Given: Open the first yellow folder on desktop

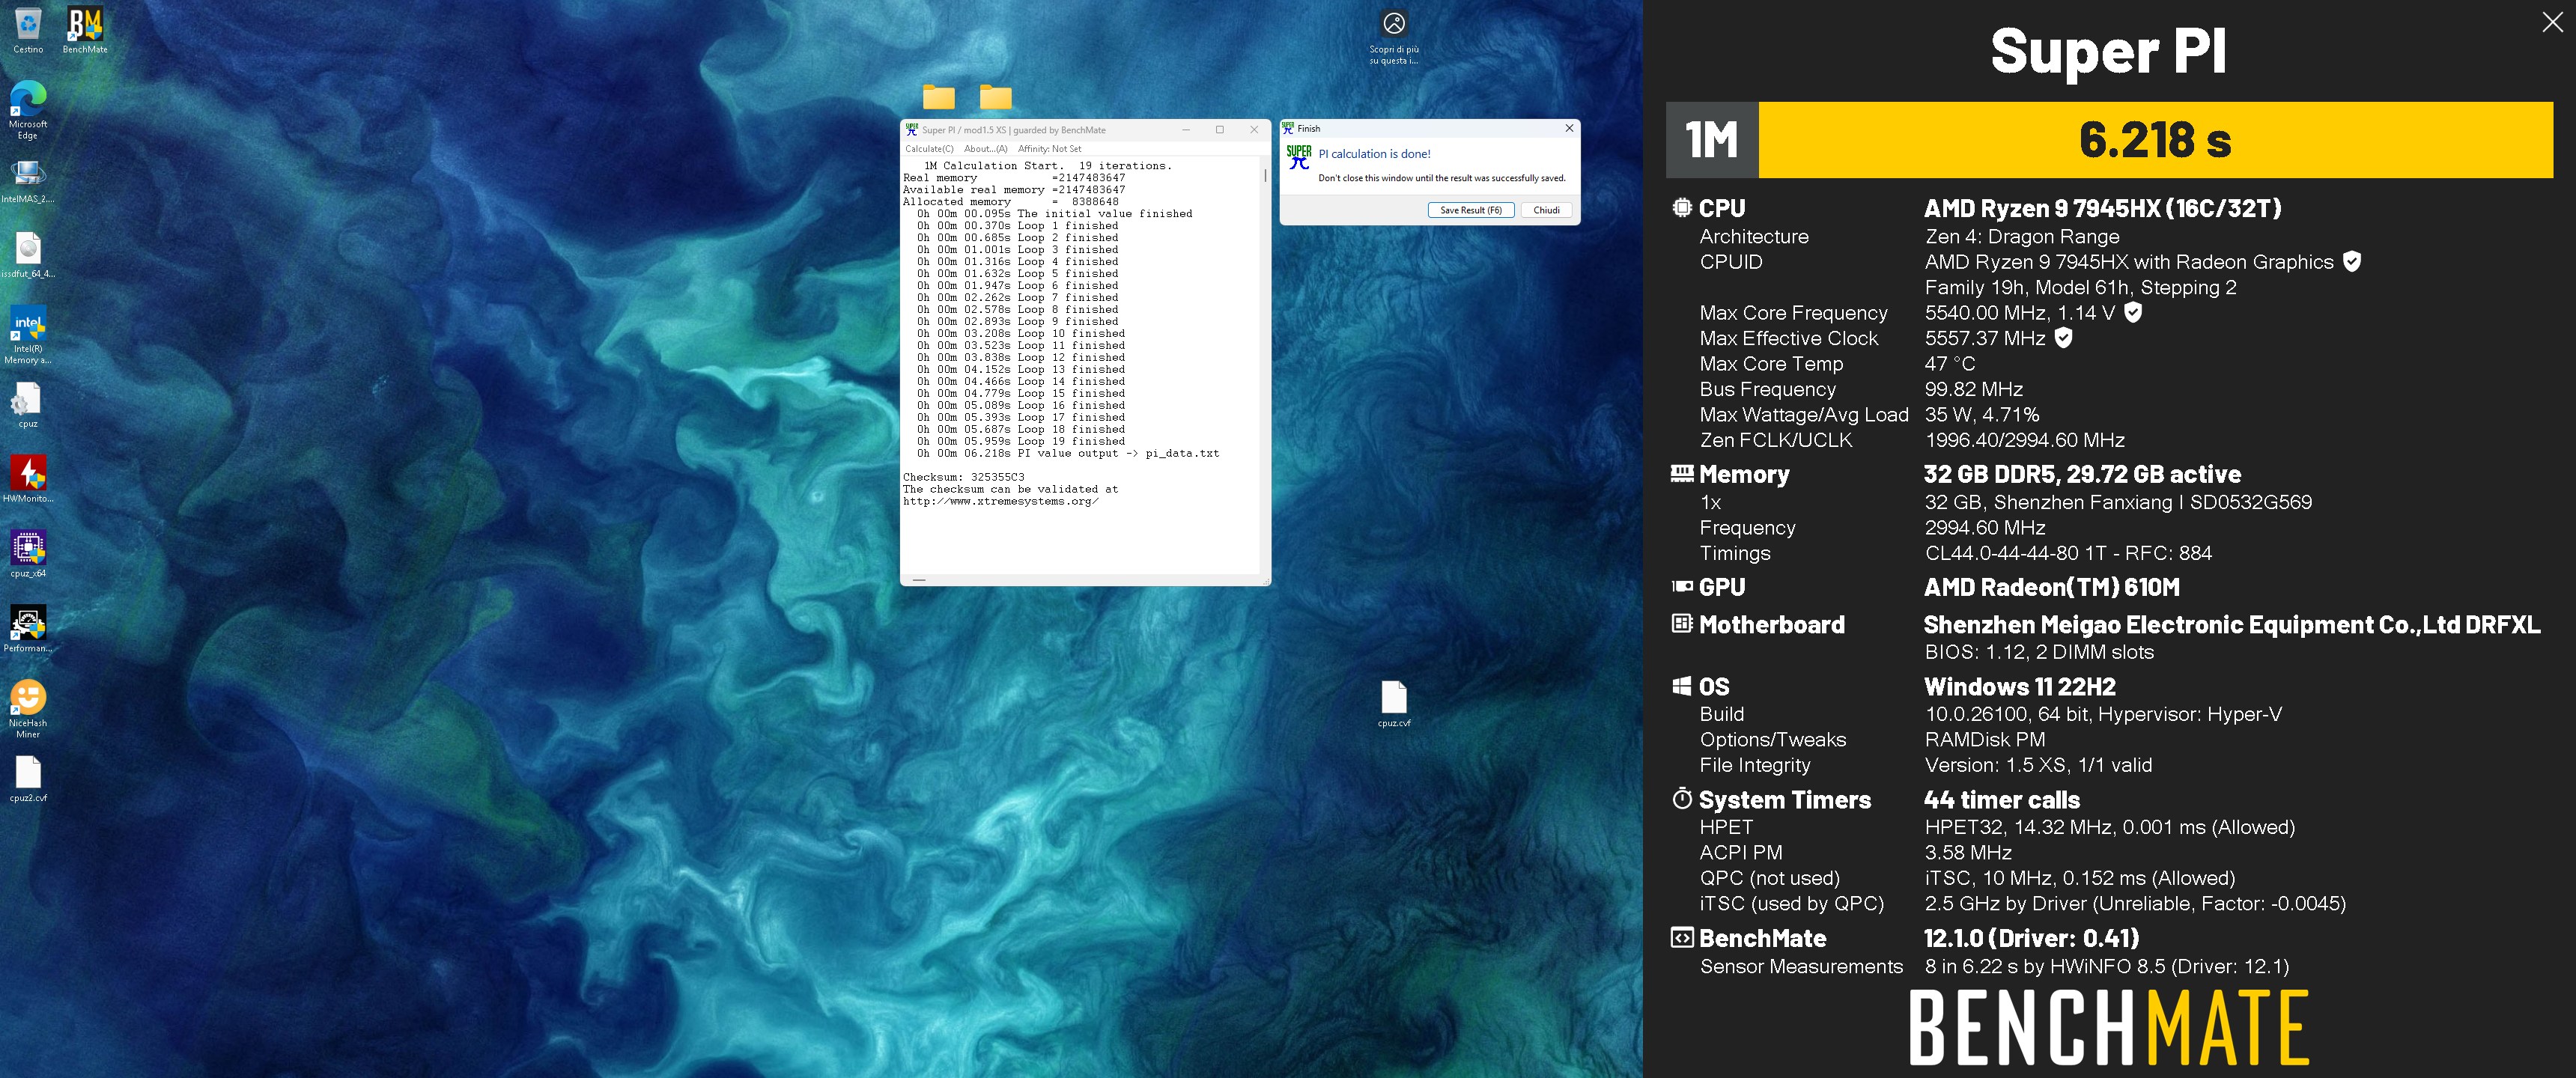Looking at the screenshot, I should pyautogui.click(x=938, y=97).
